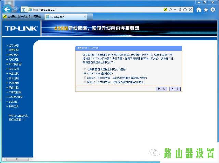Image resolution: width=219 pixels, height=163 pixels.
Task: Click the 下一步 button
Action: pyautogui.click(x=175, y=89)
